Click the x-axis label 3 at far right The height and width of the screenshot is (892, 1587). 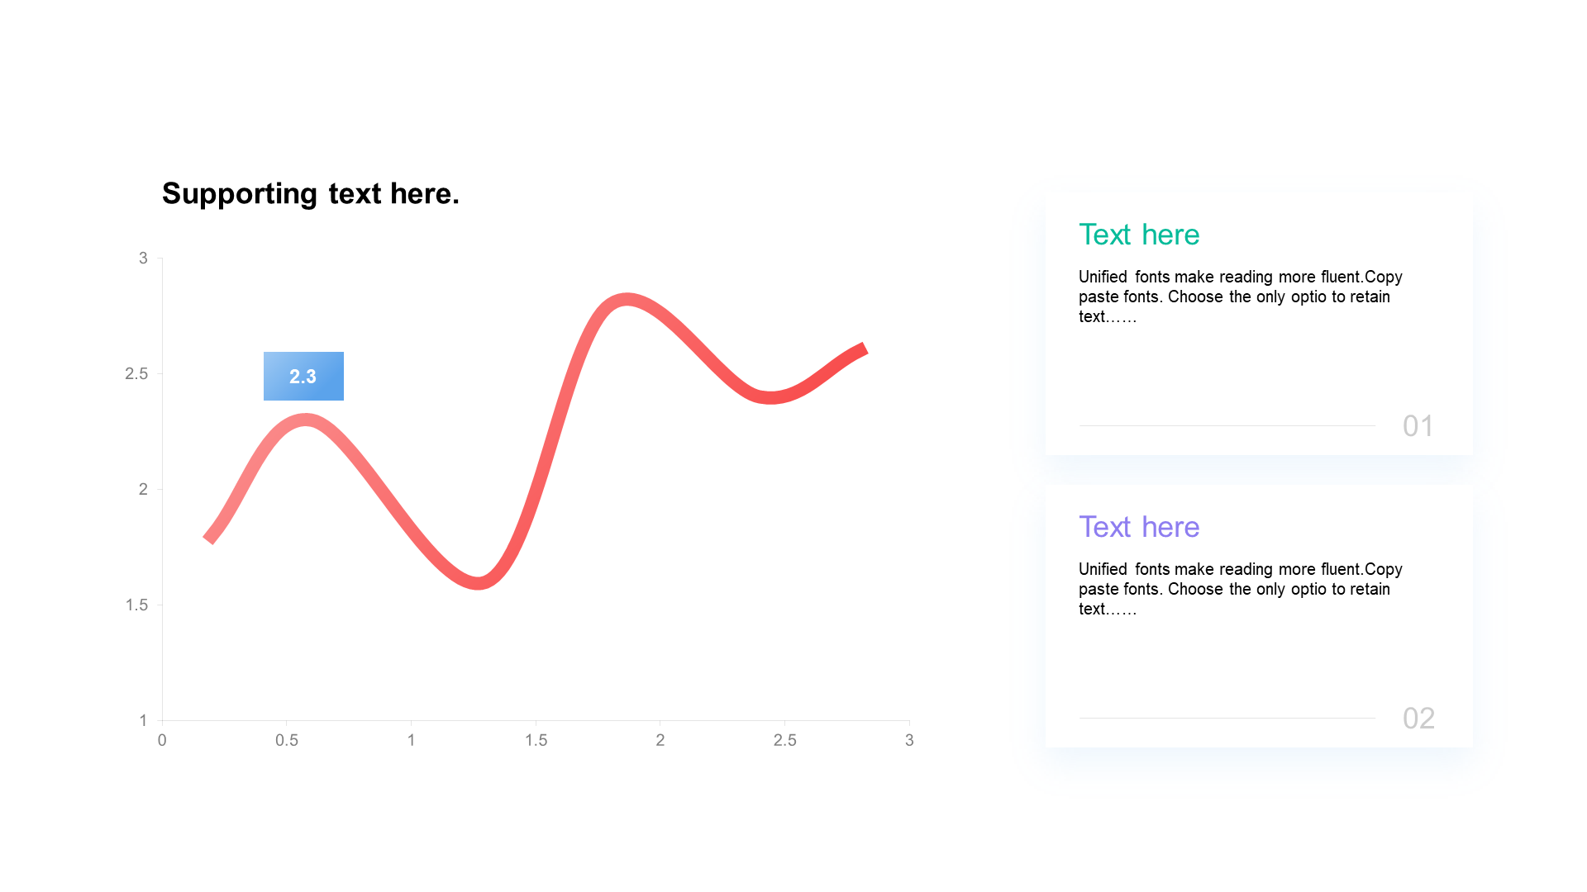point(909,741)
